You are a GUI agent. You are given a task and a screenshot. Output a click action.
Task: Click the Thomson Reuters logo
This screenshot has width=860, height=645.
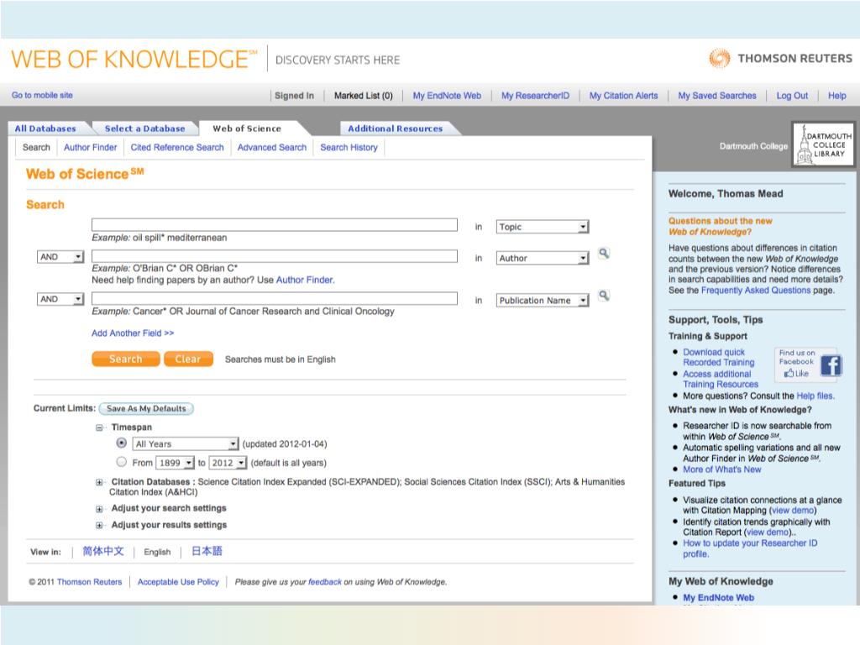pos(780,58)
